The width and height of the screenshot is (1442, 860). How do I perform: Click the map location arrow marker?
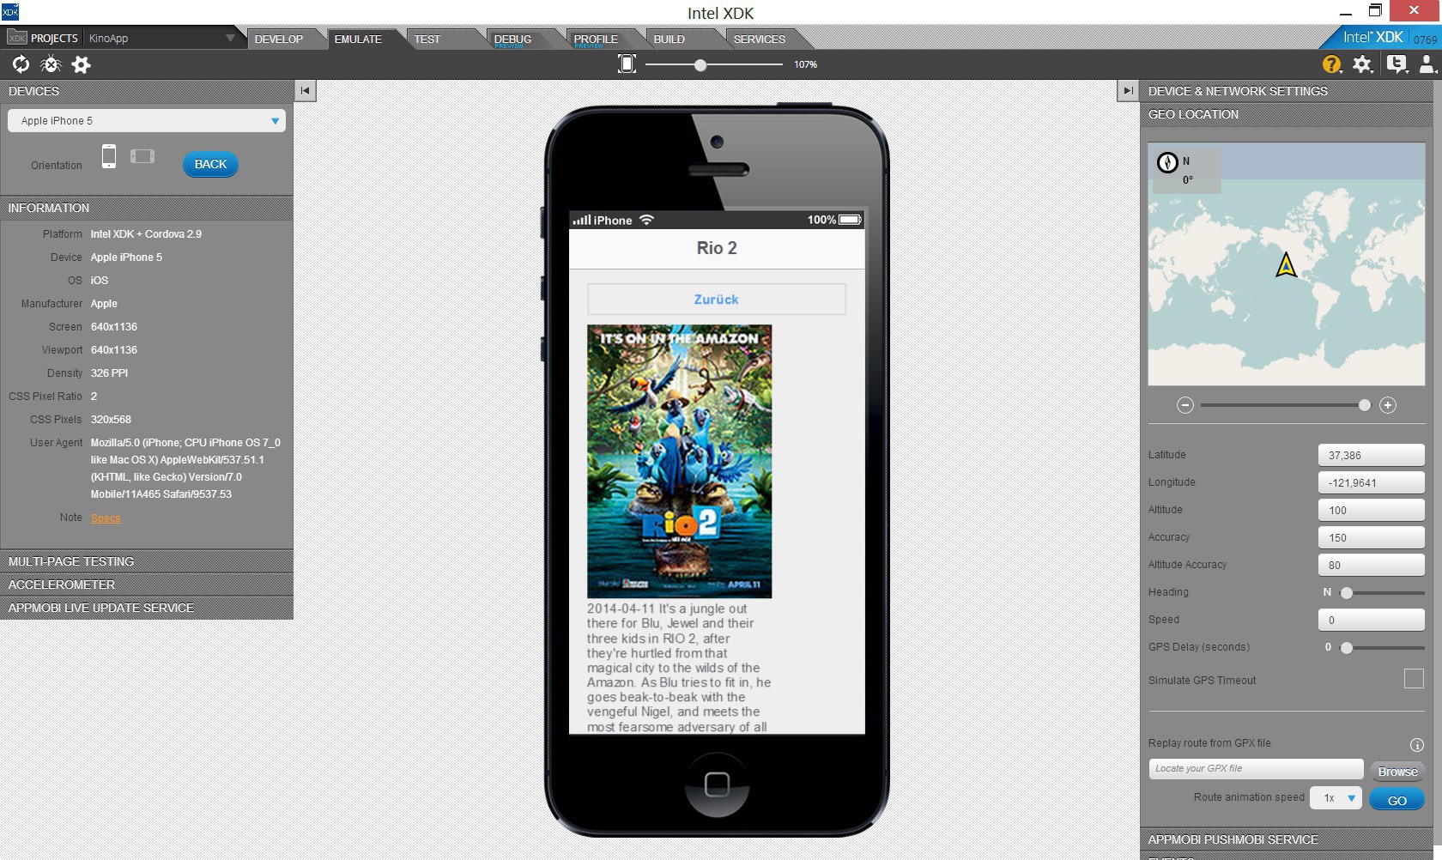1286,264
